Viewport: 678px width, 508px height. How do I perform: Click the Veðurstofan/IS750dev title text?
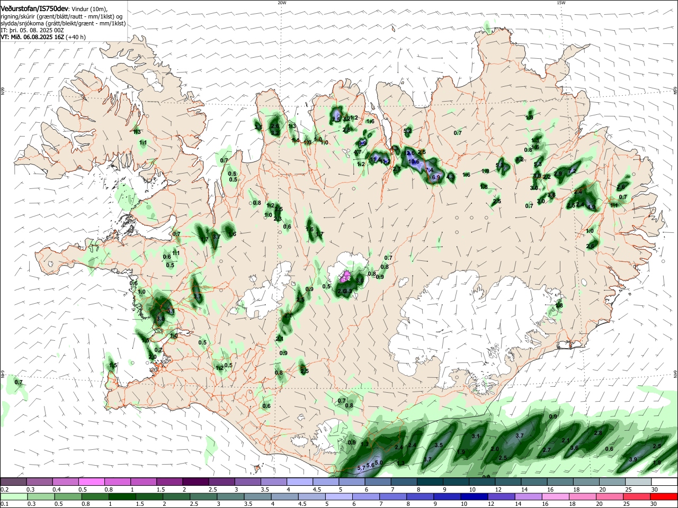[x=34, y=8]
